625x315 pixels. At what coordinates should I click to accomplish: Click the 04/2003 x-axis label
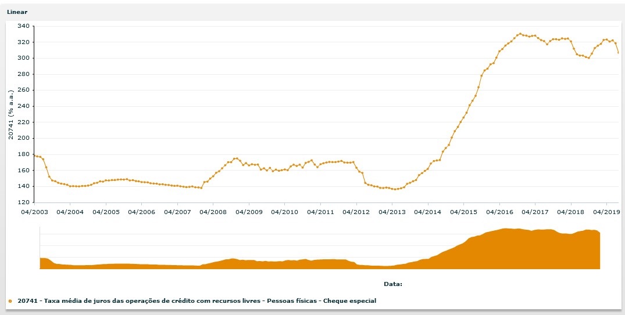point(34,212)
